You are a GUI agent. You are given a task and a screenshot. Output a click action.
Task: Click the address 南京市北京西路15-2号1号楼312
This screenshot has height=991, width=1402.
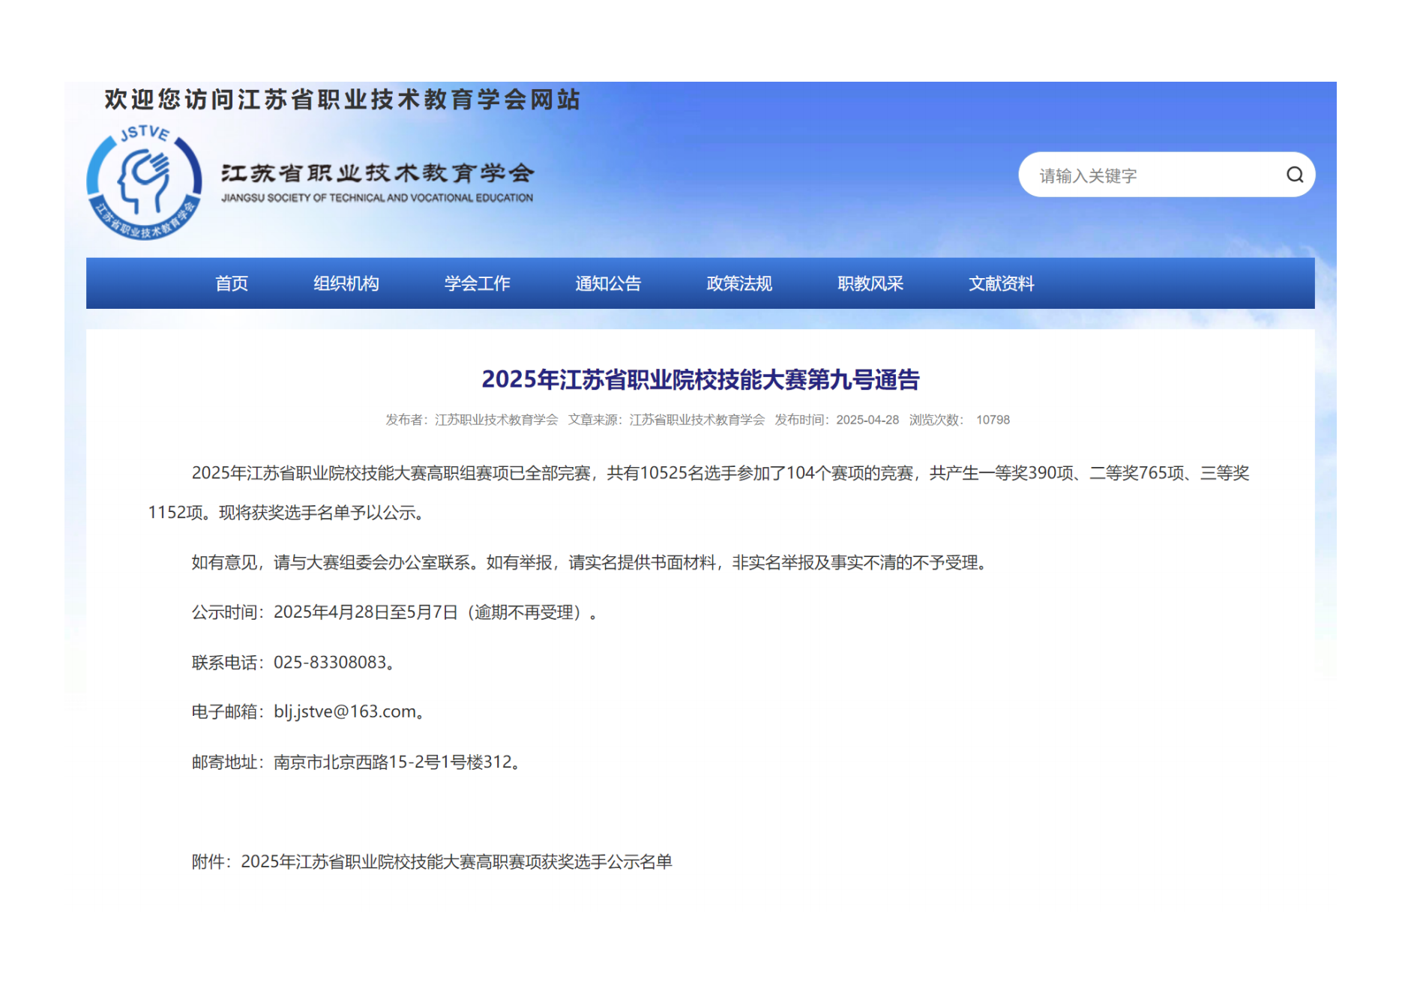point(393,762)
